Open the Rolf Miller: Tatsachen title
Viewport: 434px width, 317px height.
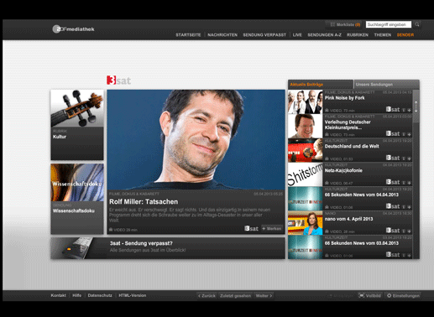pyautogui.click(x=144, y=202)
